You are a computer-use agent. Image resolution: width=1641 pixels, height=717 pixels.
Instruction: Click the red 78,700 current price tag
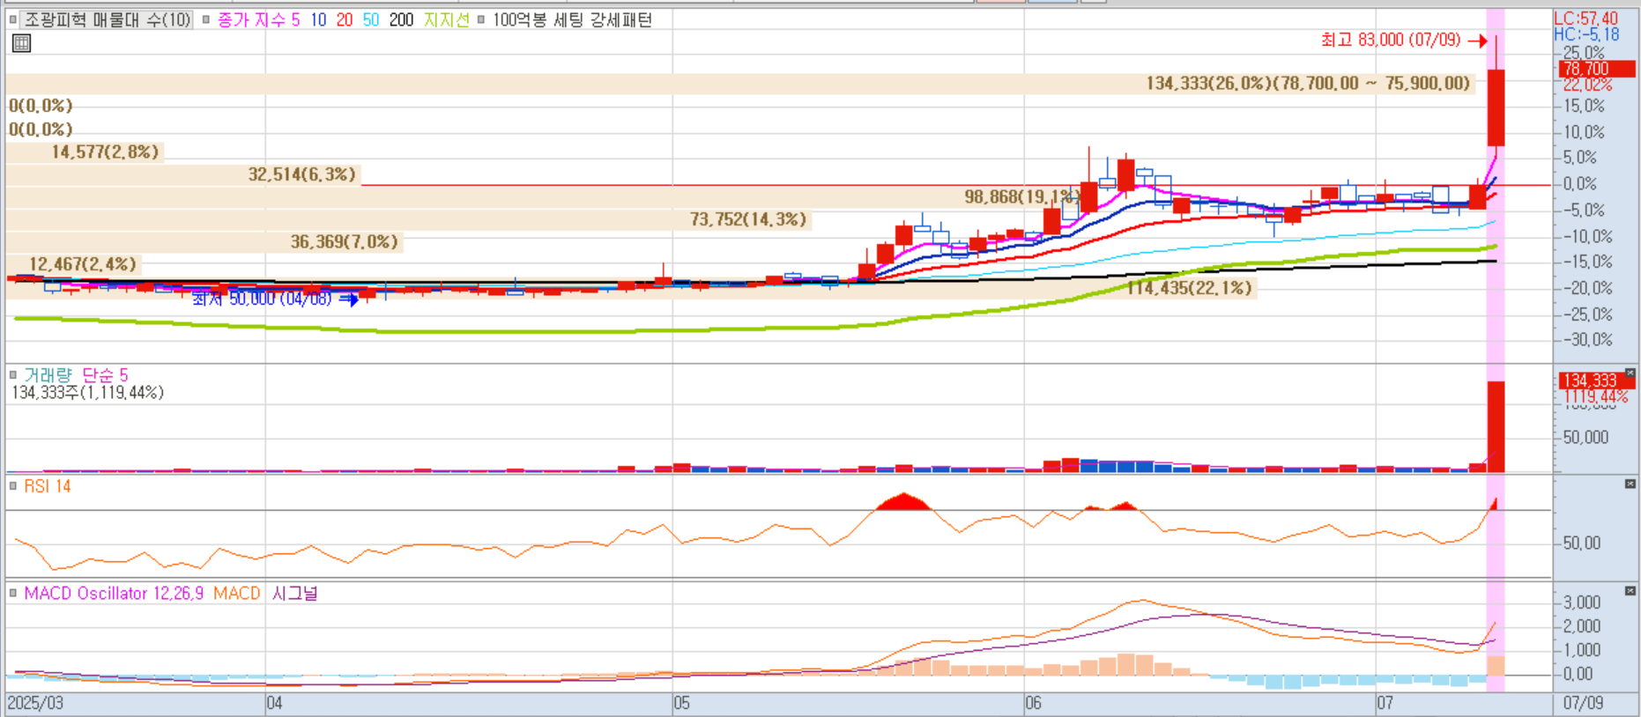1596,69
